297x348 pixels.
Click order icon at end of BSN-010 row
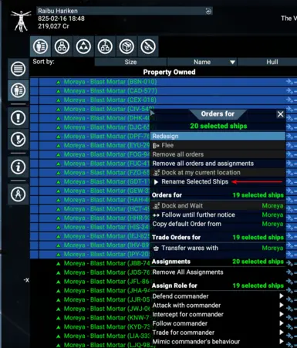point(290,82)
